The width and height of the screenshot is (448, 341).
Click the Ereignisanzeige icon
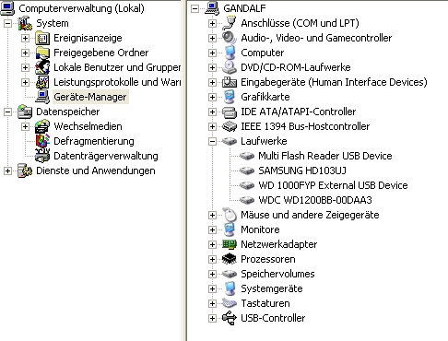pyautogui.click(x=42, y=38)
